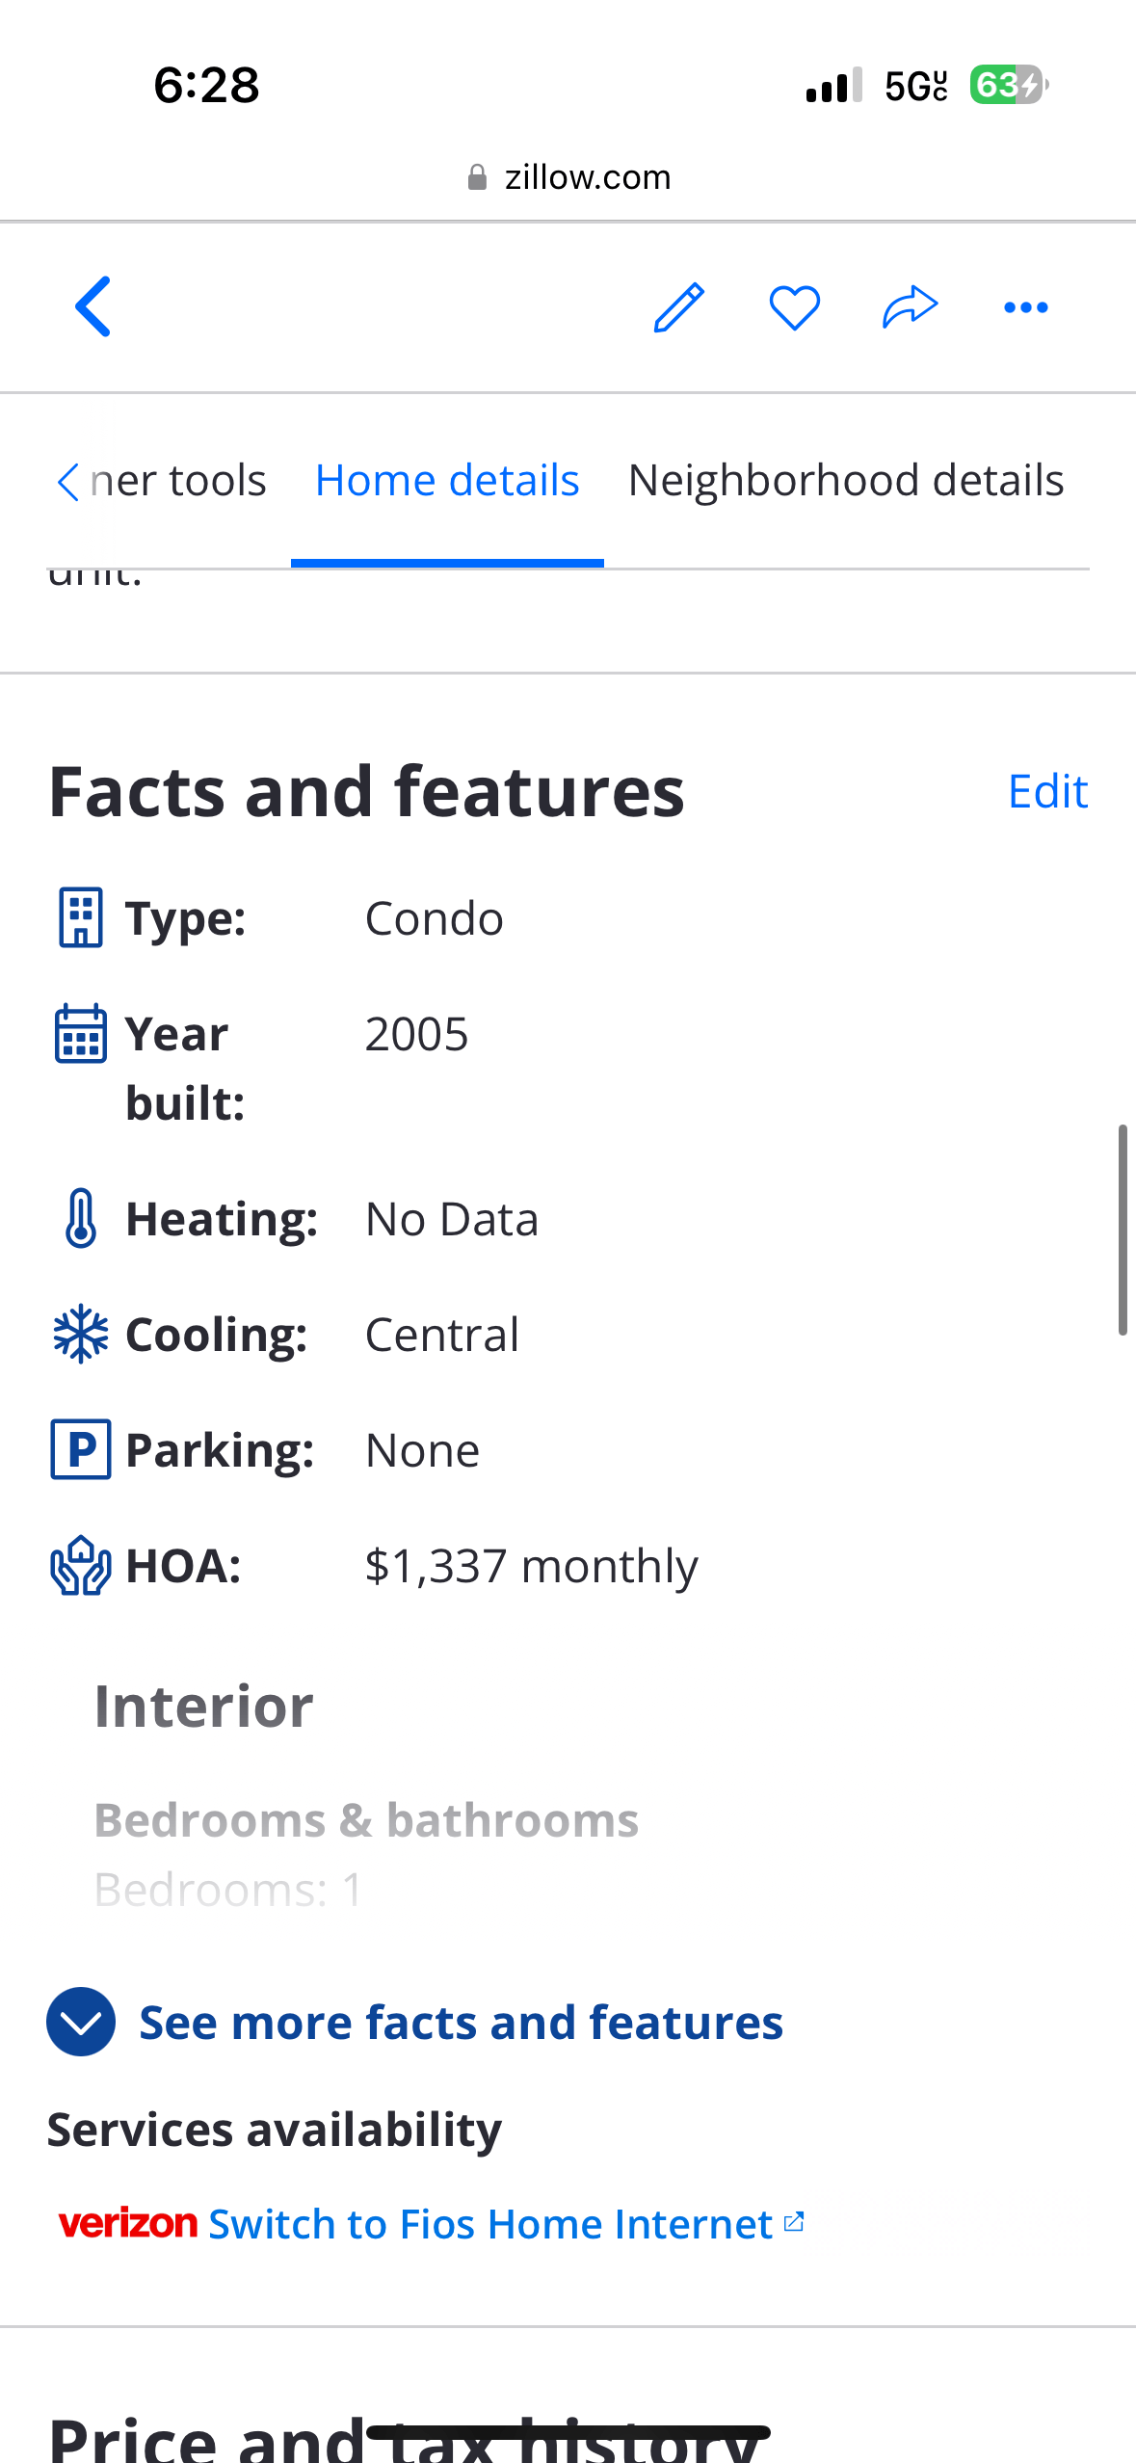Tap the Cooling snowflake icon
Viewport: 1136px width, 2463px height.
pyautogui.click(x=81, y=1335)
